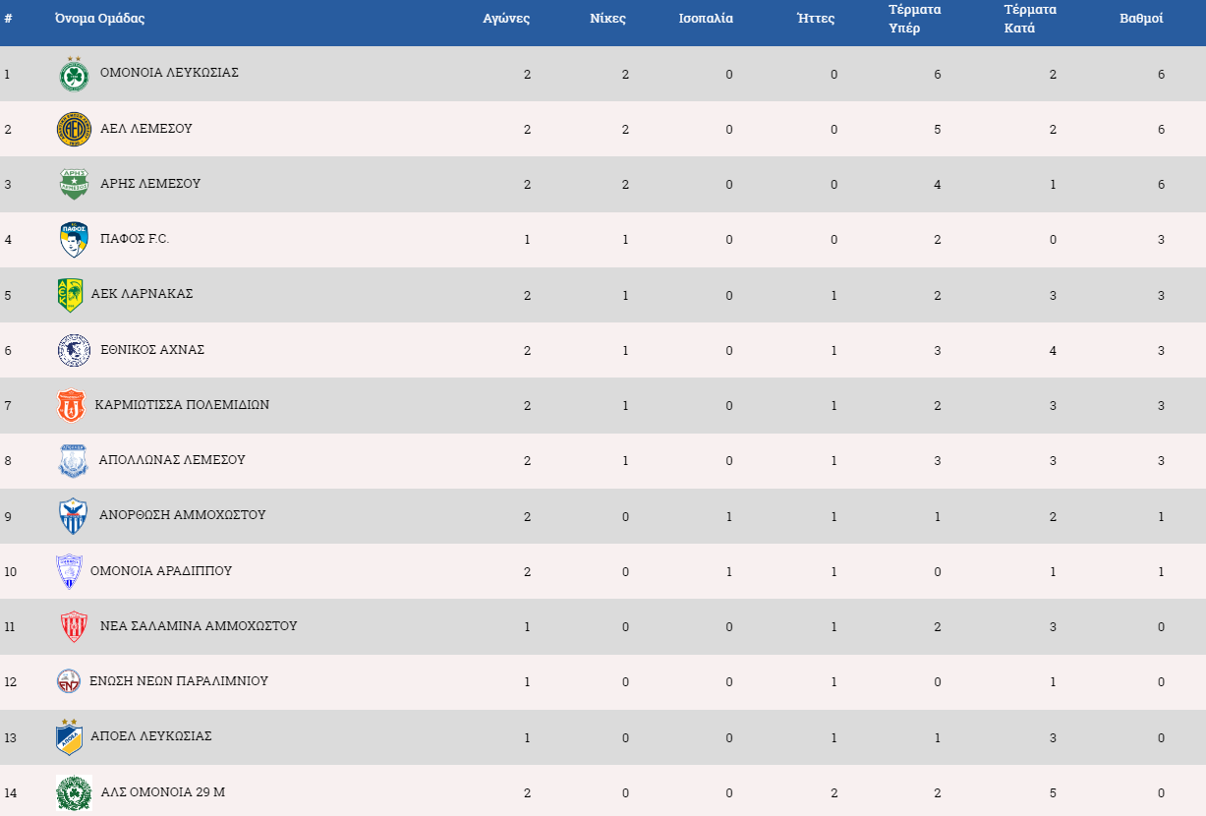1206x816 pixels.
Task: Sort by the # rank column header
Action: (8, 19)
